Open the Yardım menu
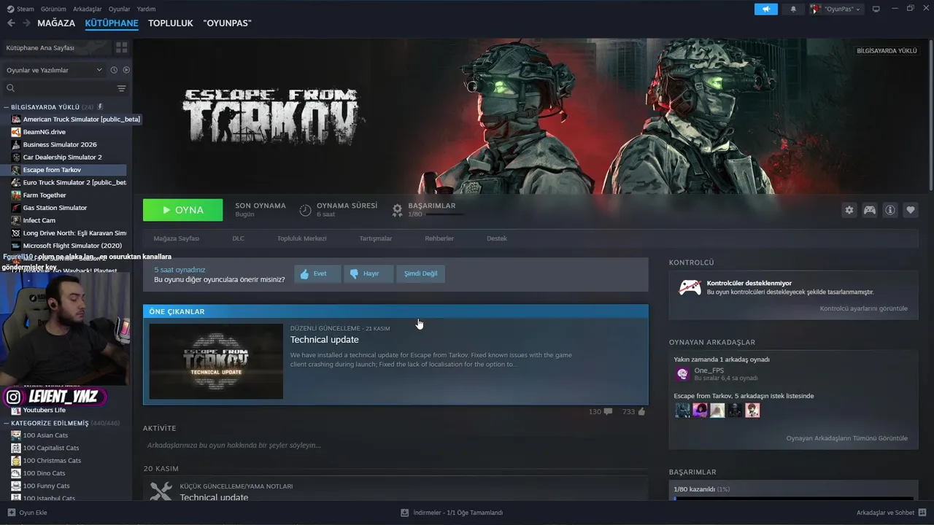 pyautogui.click(x=146, y=9)
